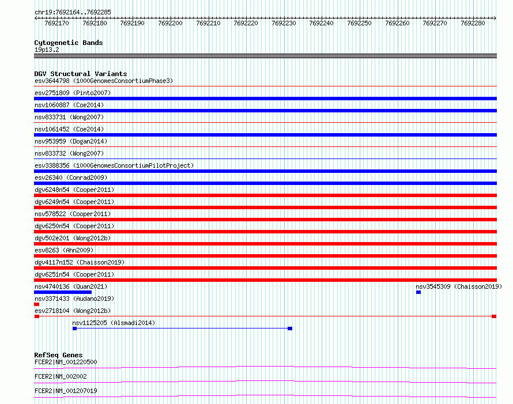Click the blue bar under esv2751809
513x404 pixels.
265,99
